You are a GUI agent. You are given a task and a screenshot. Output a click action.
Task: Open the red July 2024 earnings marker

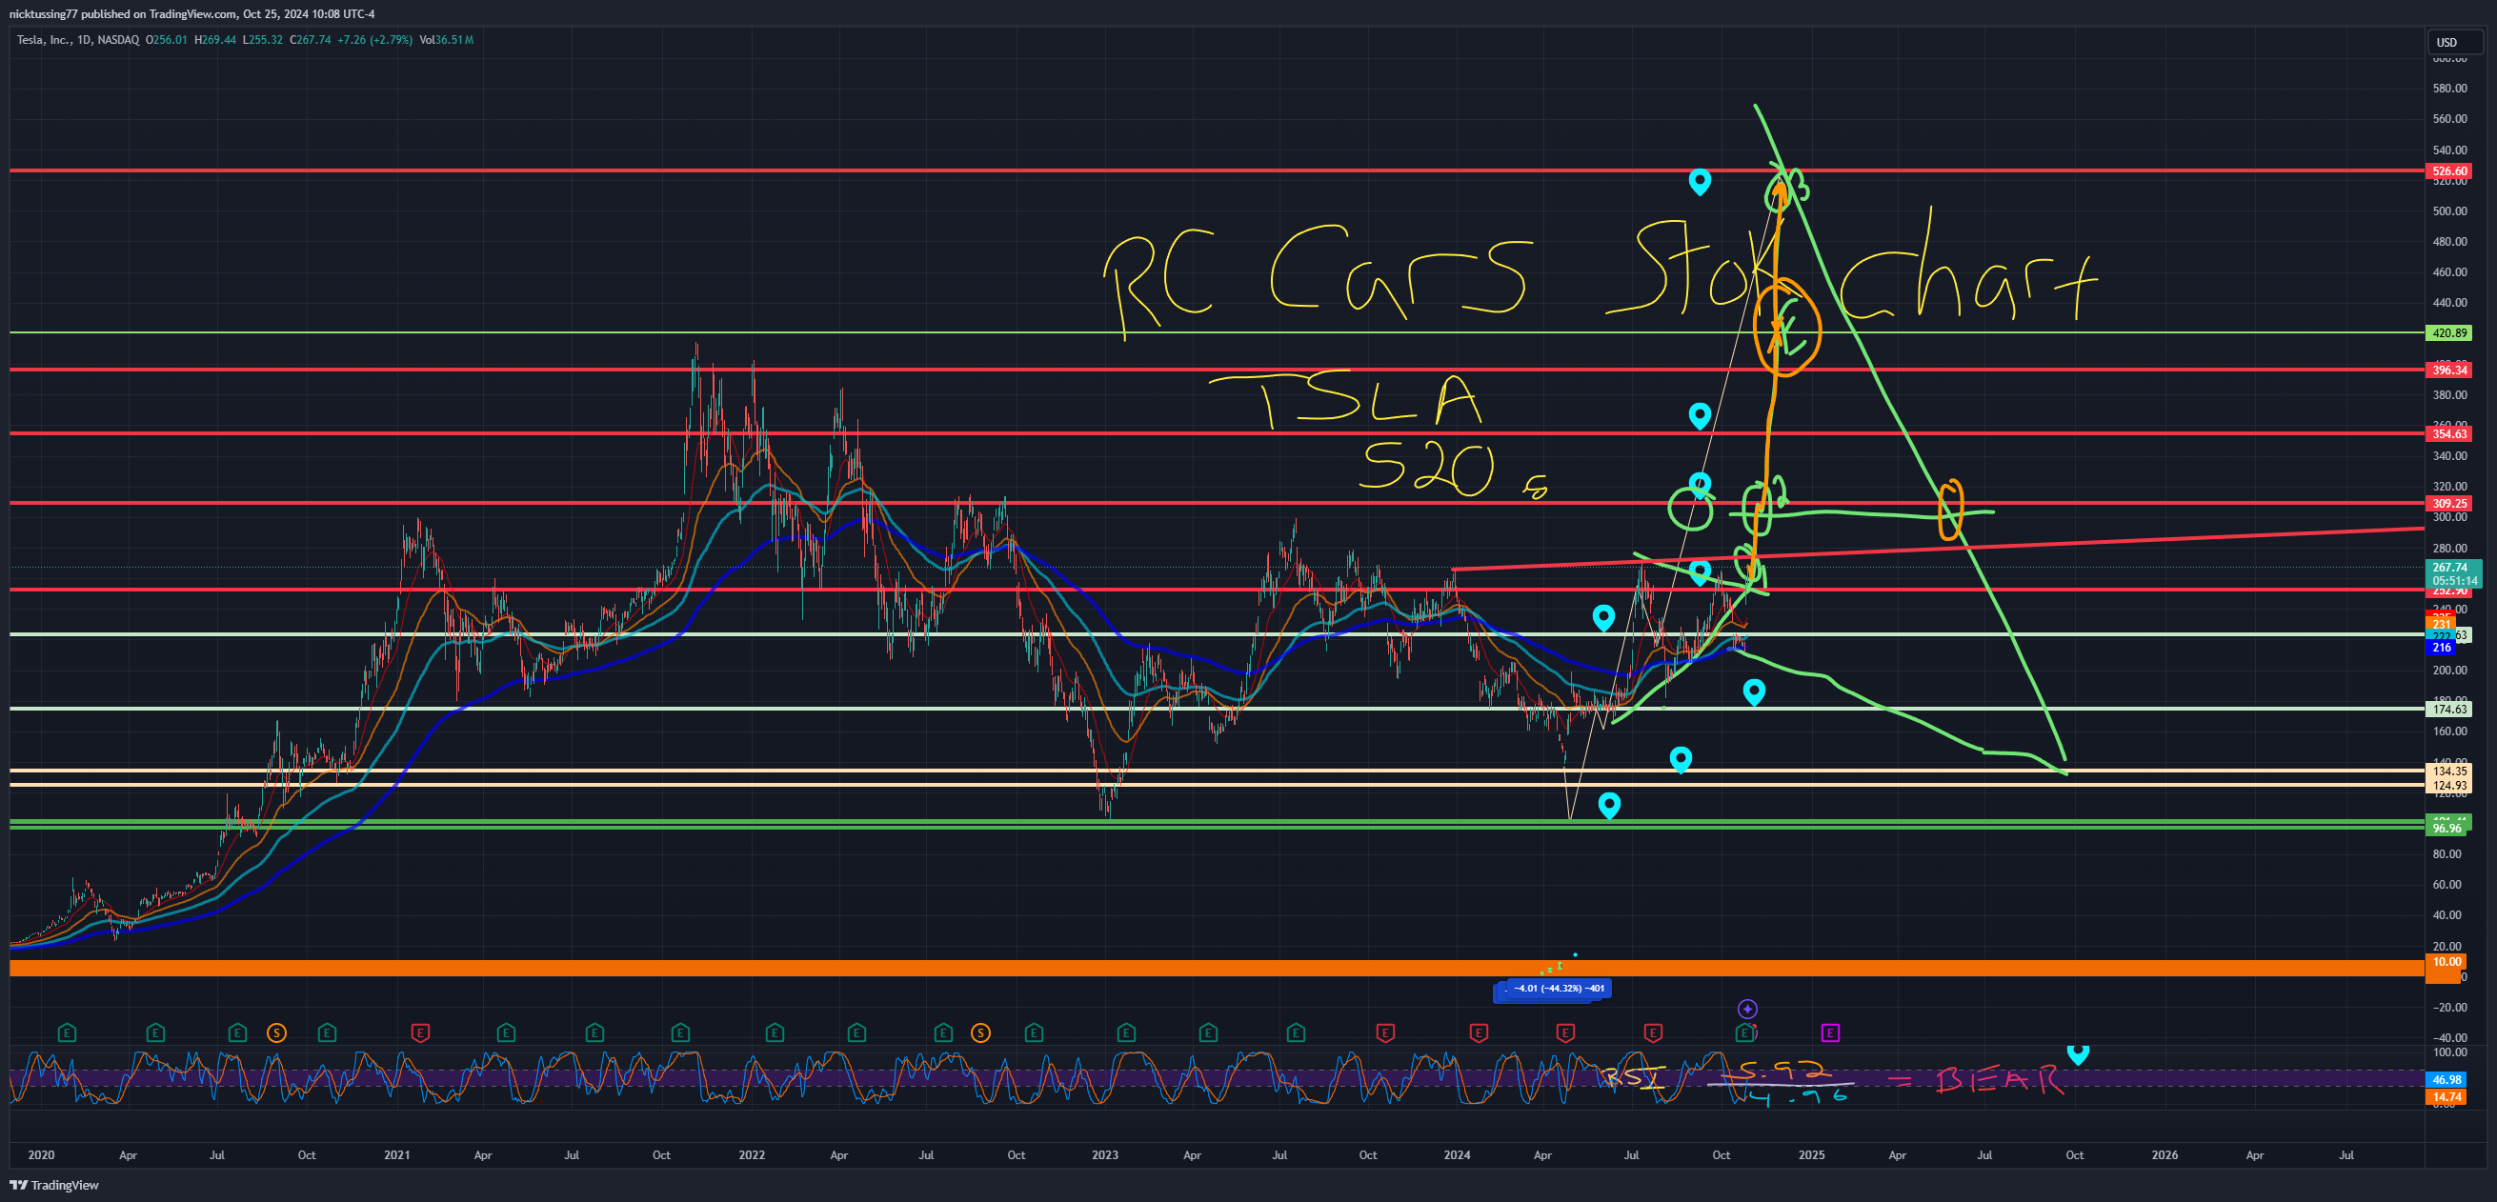tap(1654, 1033)
